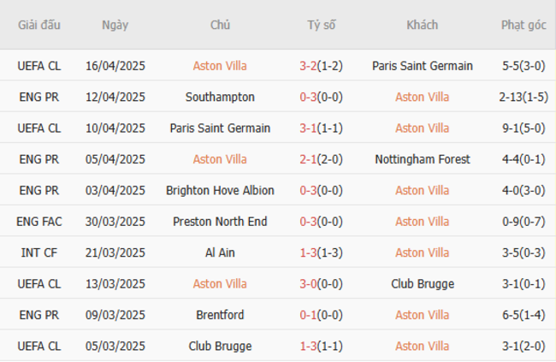This screenshot has height=362, width=556.
Task: Click the 3-0 score against Club Brugge
Action: [308, 284]
